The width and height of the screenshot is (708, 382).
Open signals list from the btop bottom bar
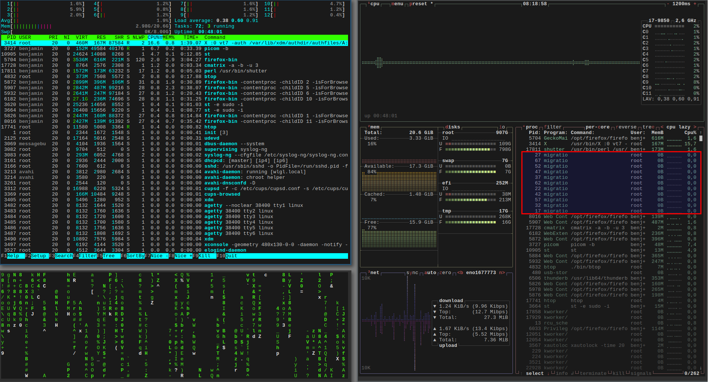coord(641,373)
